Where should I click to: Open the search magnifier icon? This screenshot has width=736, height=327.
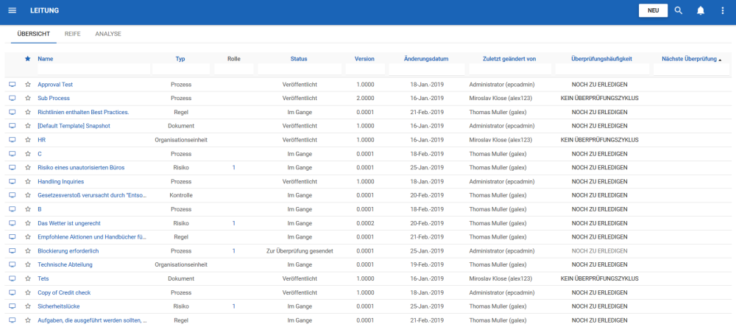pos(679,10)
